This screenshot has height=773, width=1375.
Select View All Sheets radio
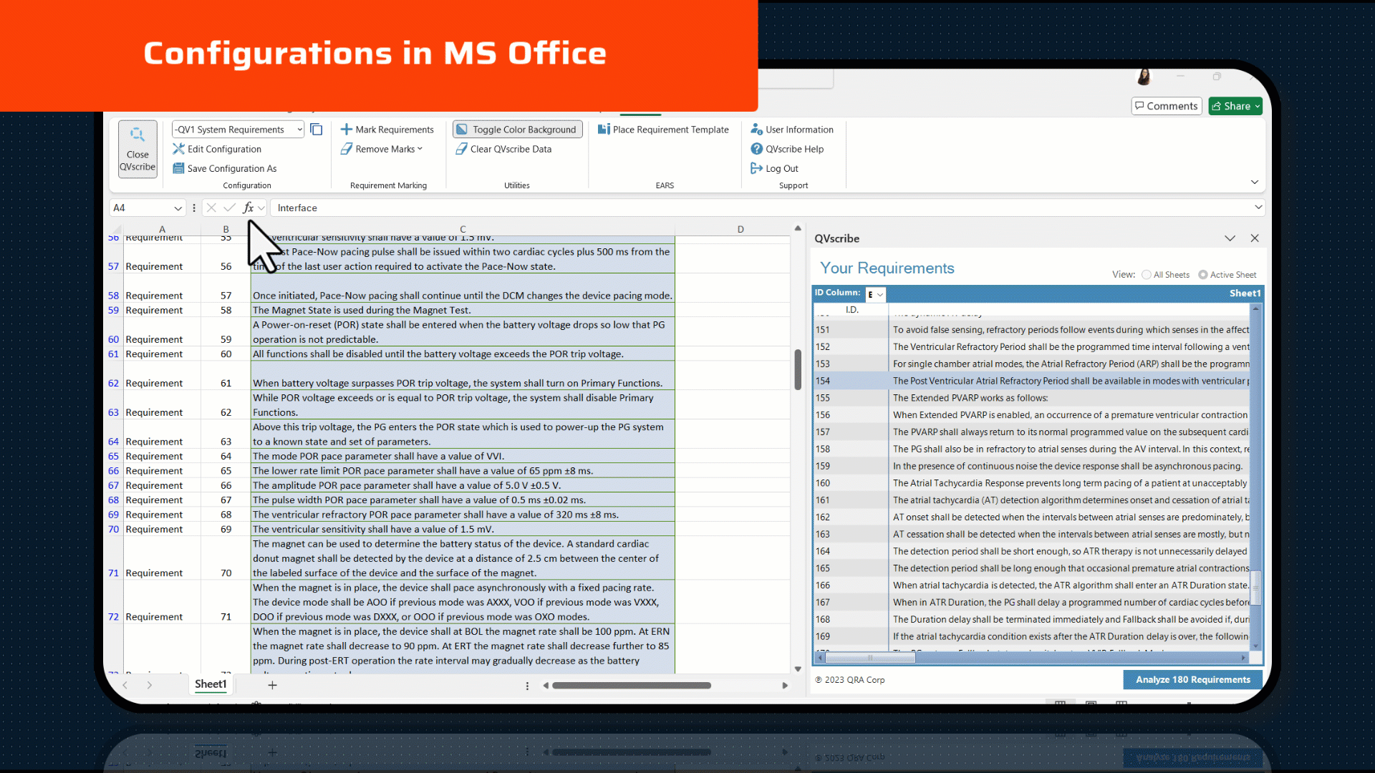1147,275
